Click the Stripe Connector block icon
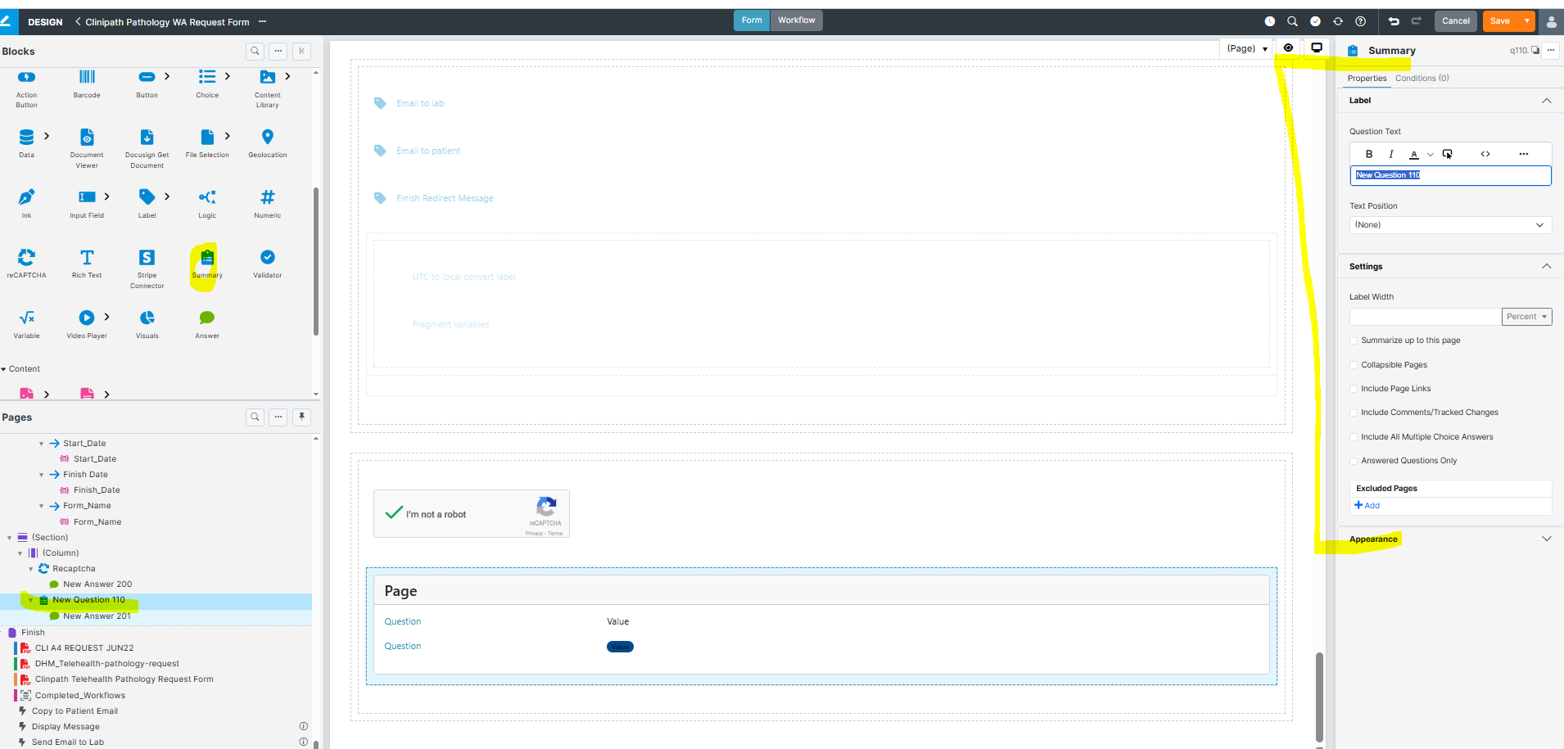The width and height of the screenshot is (1564, 749). [147, 258]
